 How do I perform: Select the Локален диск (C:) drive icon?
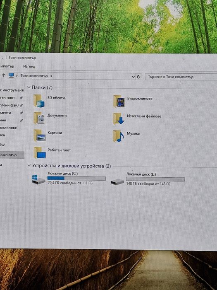tap(38, 179)
